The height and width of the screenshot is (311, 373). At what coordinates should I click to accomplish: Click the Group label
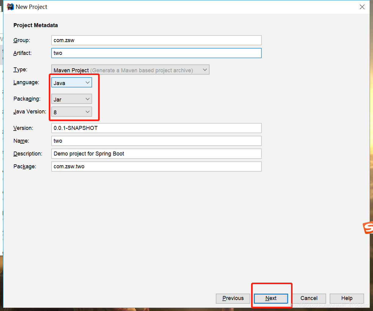click(x=22, y=40)
